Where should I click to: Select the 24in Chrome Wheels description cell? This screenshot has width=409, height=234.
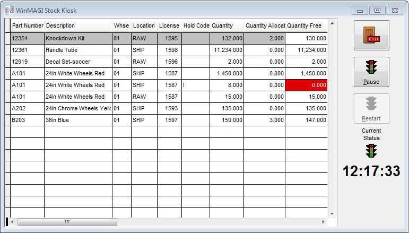79,109
